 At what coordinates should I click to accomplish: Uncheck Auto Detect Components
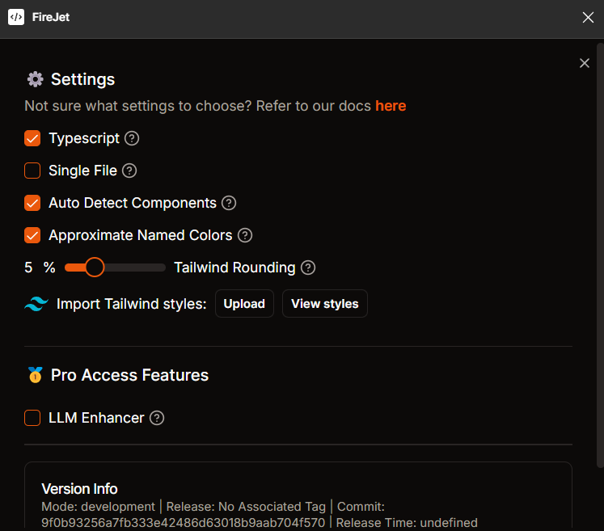[x=32, y=203]
